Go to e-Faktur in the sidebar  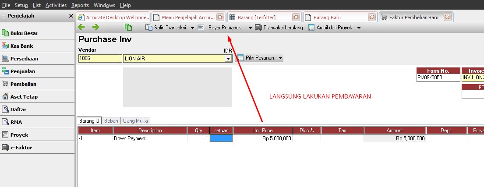coord(21,148)
